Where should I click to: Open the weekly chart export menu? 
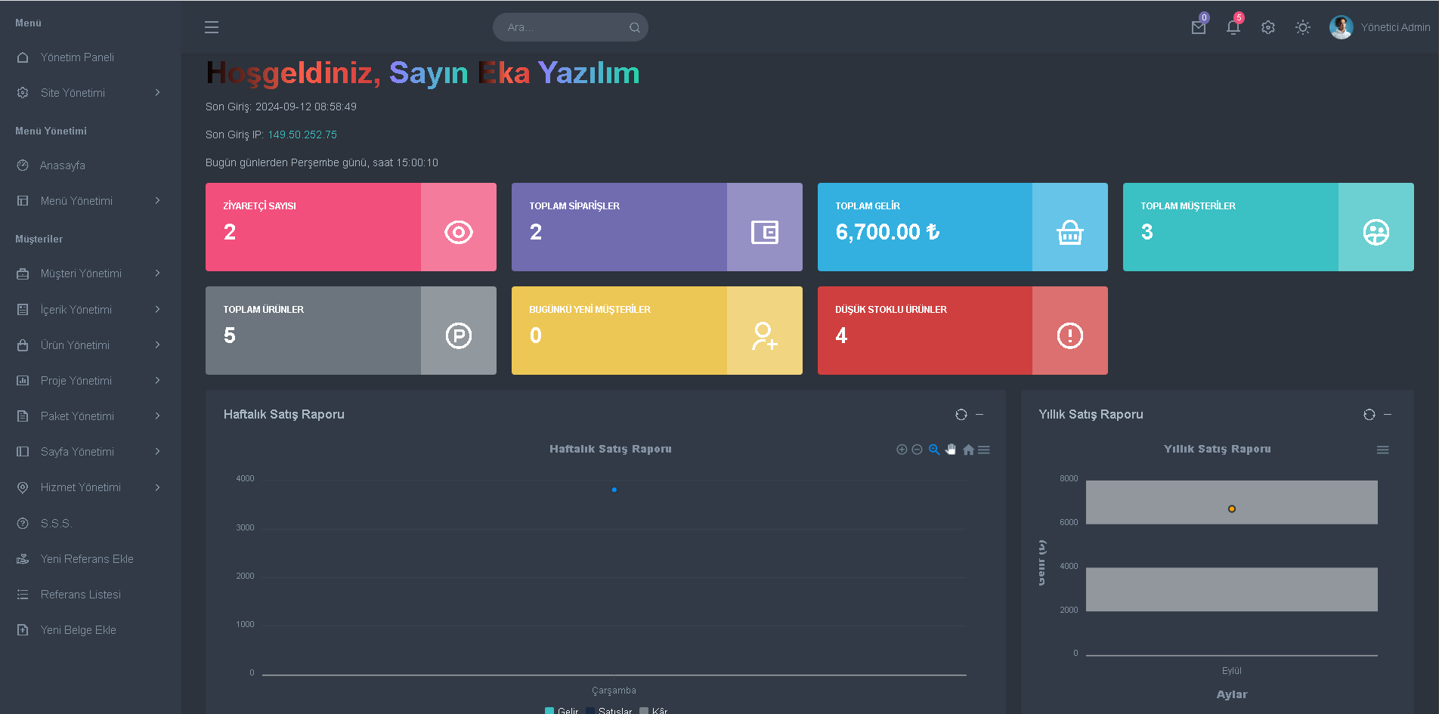pyautogui.click(x=984, y=450)
